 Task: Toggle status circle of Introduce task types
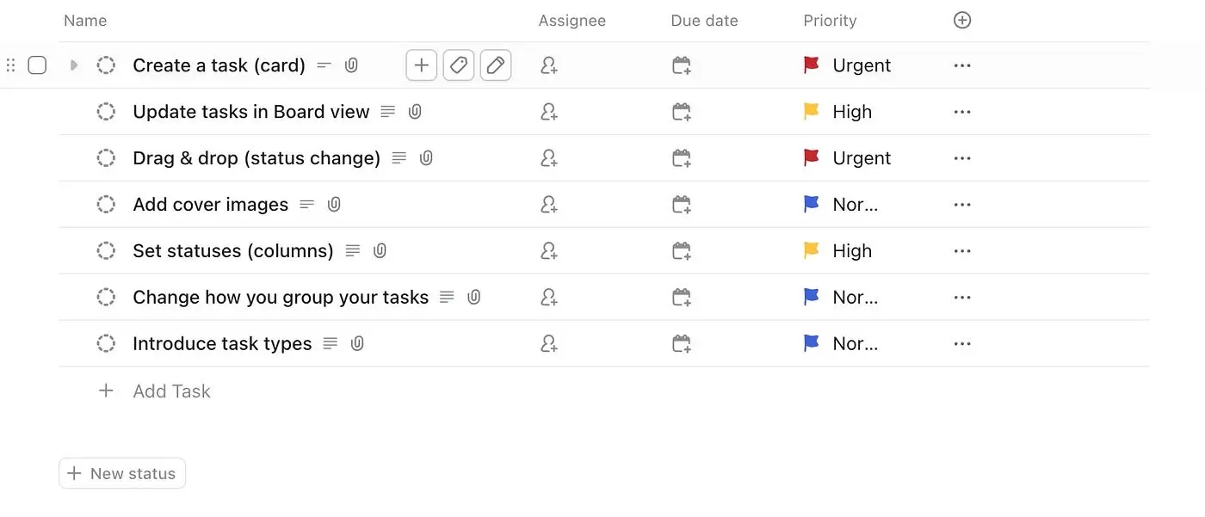tap(106, 344)
